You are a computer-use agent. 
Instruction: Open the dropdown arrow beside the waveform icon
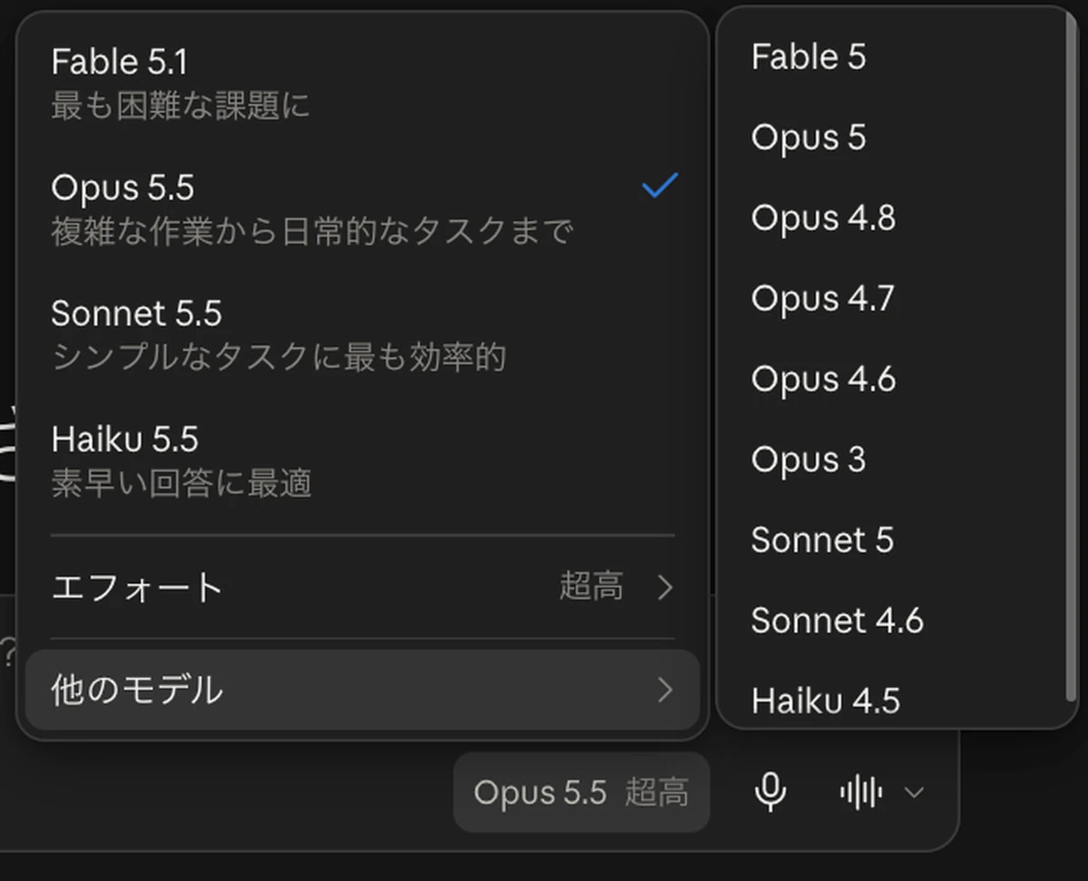tap(914, 793)
